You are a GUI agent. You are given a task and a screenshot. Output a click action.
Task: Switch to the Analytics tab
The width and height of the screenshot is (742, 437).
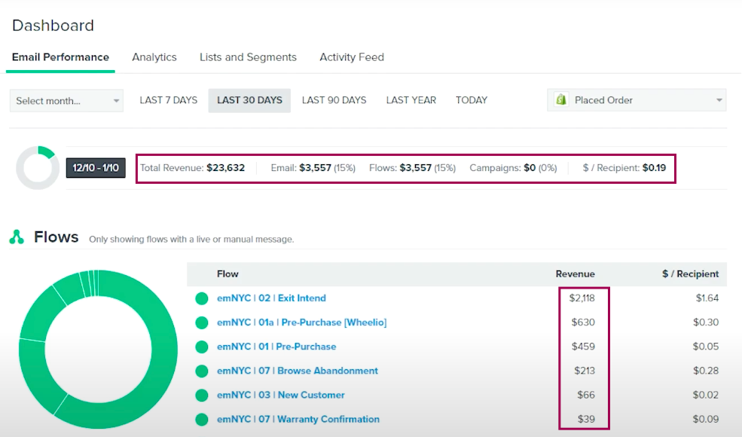(x=154, y=57)
